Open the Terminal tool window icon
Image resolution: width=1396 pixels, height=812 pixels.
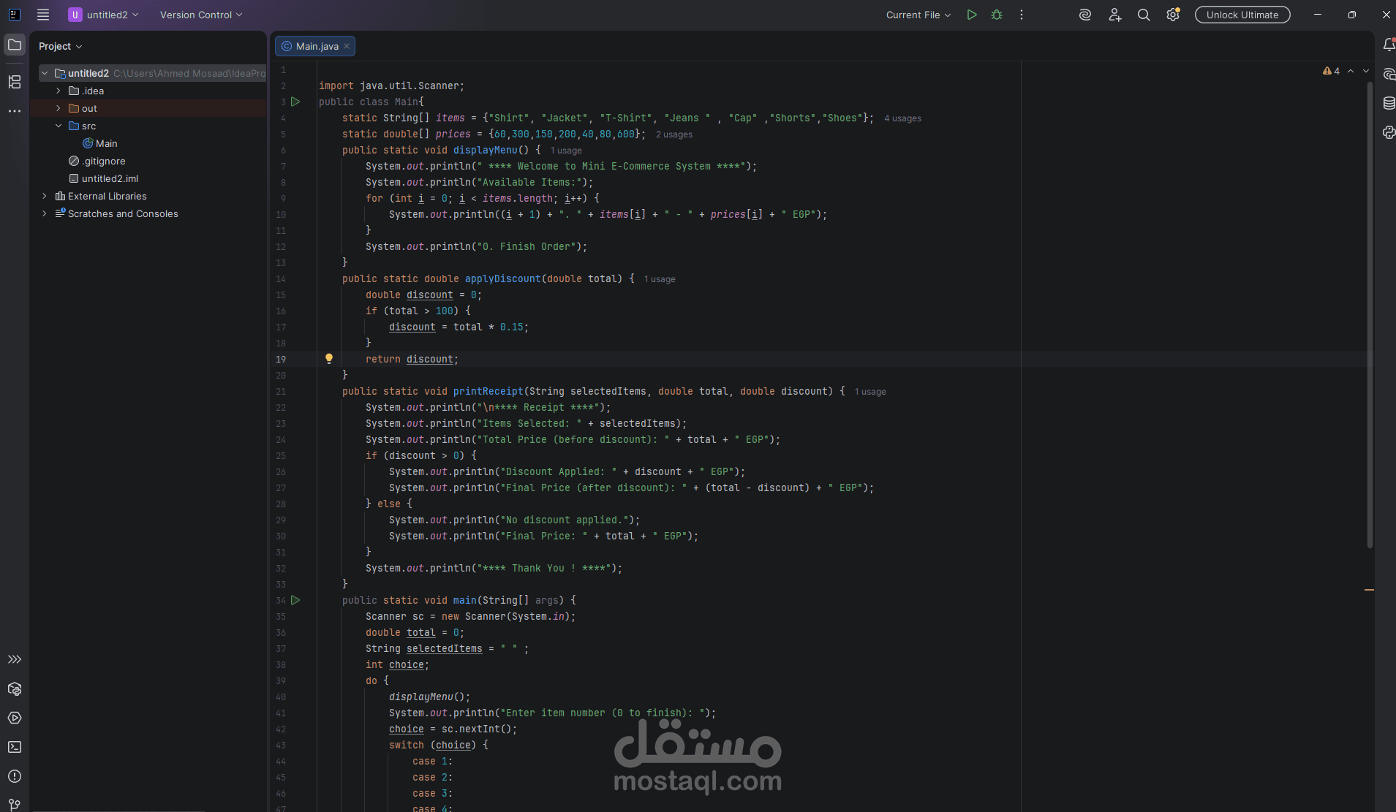coord(15,747)
